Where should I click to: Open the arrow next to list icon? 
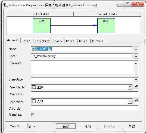[x=34, y=126]
